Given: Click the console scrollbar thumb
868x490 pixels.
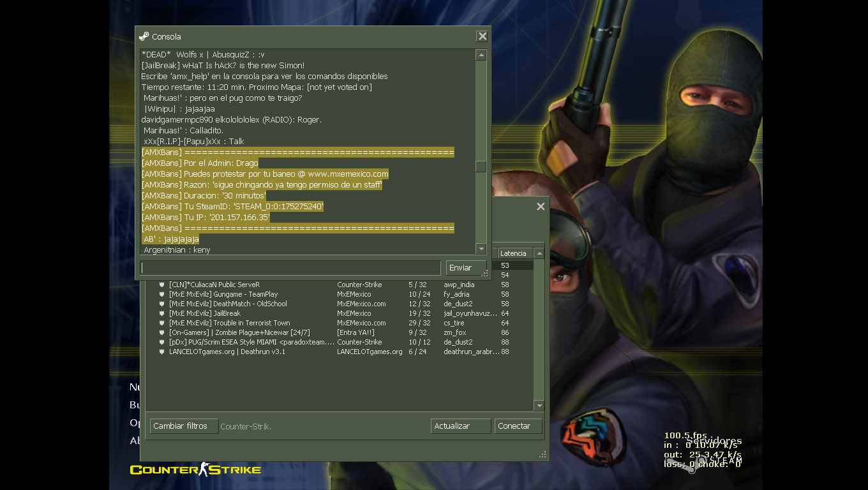Looking at the screenshot, I should [481, 167].
